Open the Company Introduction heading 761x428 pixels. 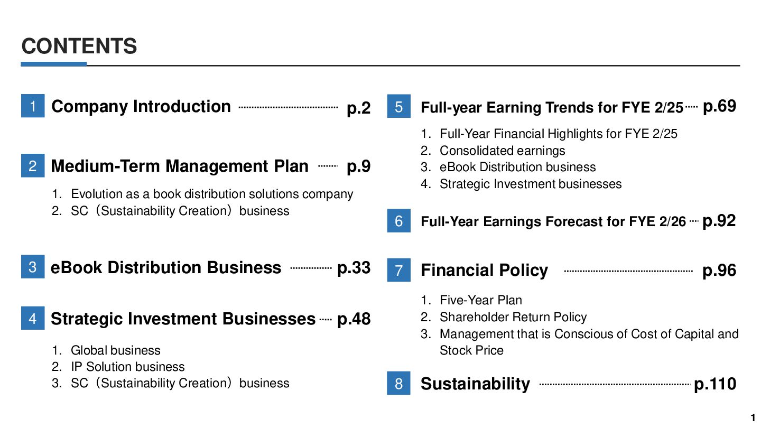click(x=141, y=106)
